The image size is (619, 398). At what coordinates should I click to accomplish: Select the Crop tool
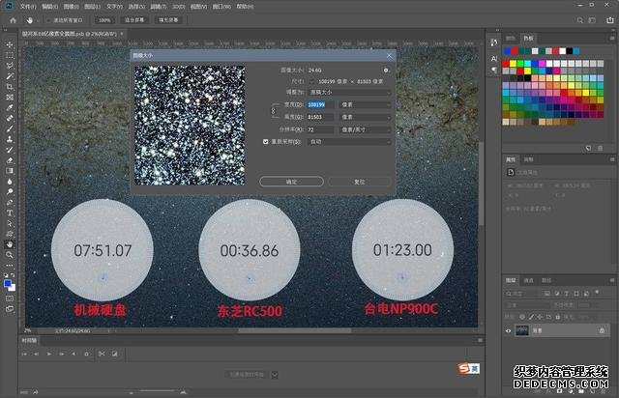[x=10, y=87]
